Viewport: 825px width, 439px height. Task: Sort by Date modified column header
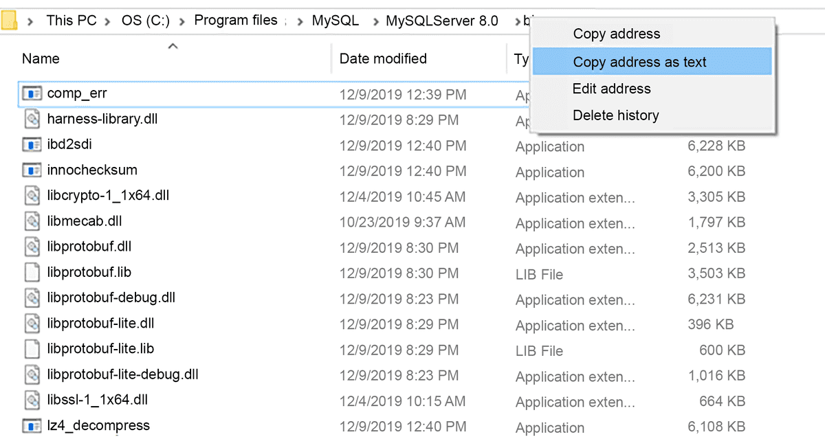(383, 58)
